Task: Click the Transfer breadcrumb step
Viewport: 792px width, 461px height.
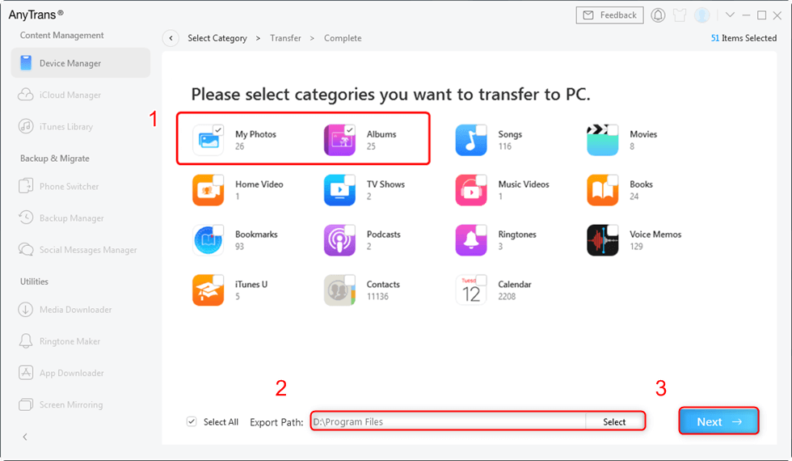Action: (285, 38)
